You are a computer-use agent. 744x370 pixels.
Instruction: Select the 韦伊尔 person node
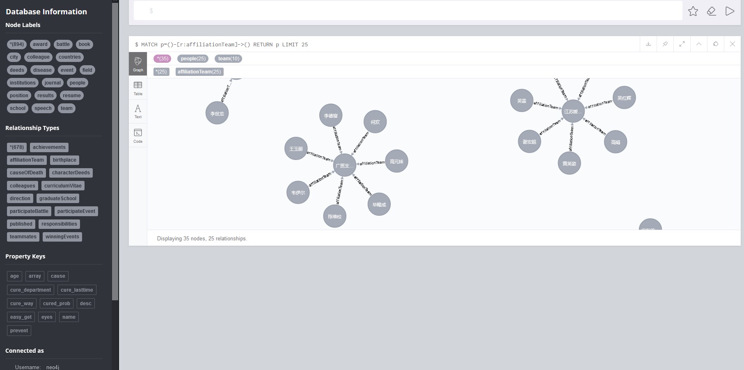[x=298, y=192]
